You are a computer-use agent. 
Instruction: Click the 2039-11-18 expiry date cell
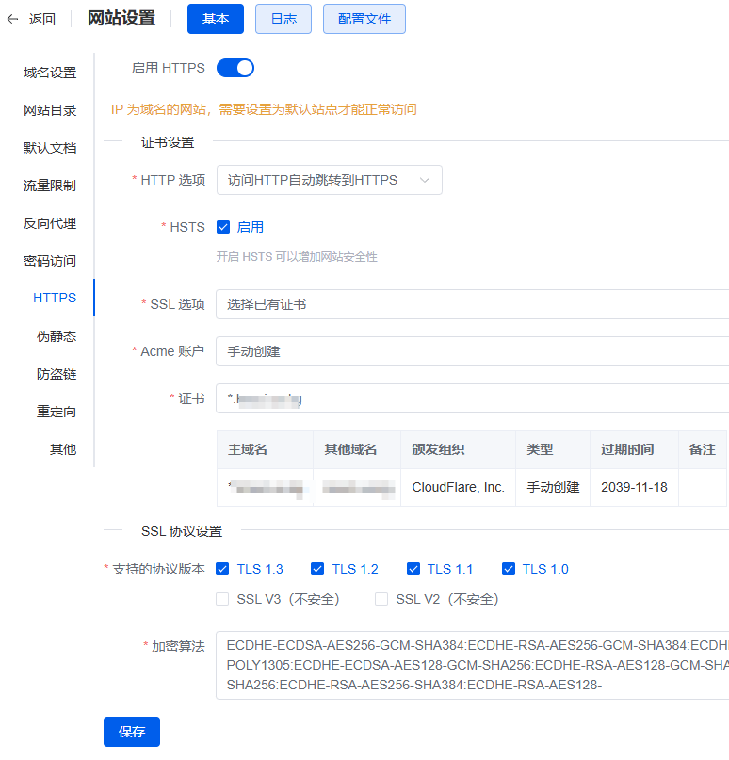tap(634, 487)
